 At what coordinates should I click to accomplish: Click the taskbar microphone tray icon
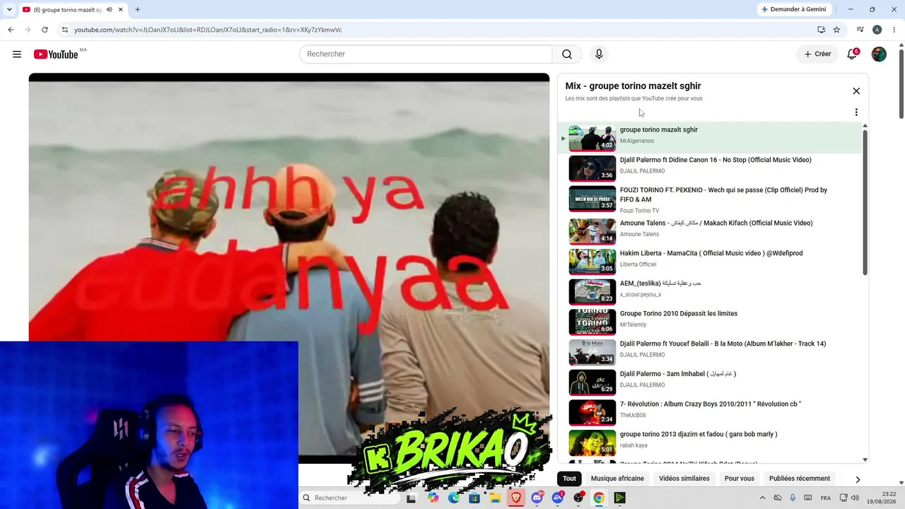[x=793, y=498]
